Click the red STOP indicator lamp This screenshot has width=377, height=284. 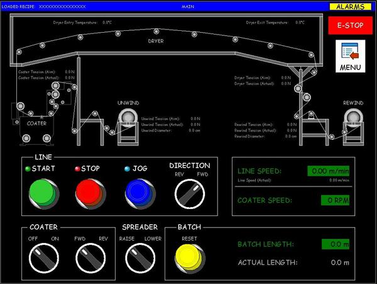click(x=77, y=169)
